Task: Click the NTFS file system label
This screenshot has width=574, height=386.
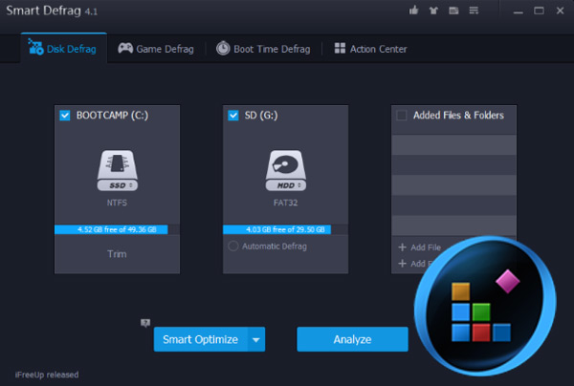Action: pyautogui.click(x=117, y=203)
